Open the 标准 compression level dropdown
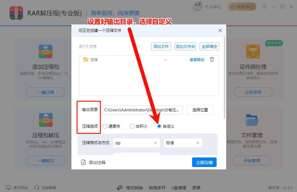This screenshot has height=192, width=297. 183,143
